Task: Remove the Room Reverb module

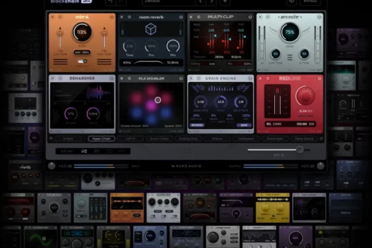Action: (122, 17)
